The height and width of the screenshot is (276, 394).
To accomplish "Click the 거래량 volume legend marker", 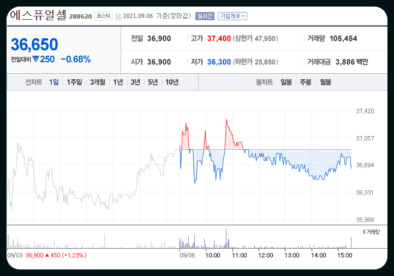I will click(364, 232).
